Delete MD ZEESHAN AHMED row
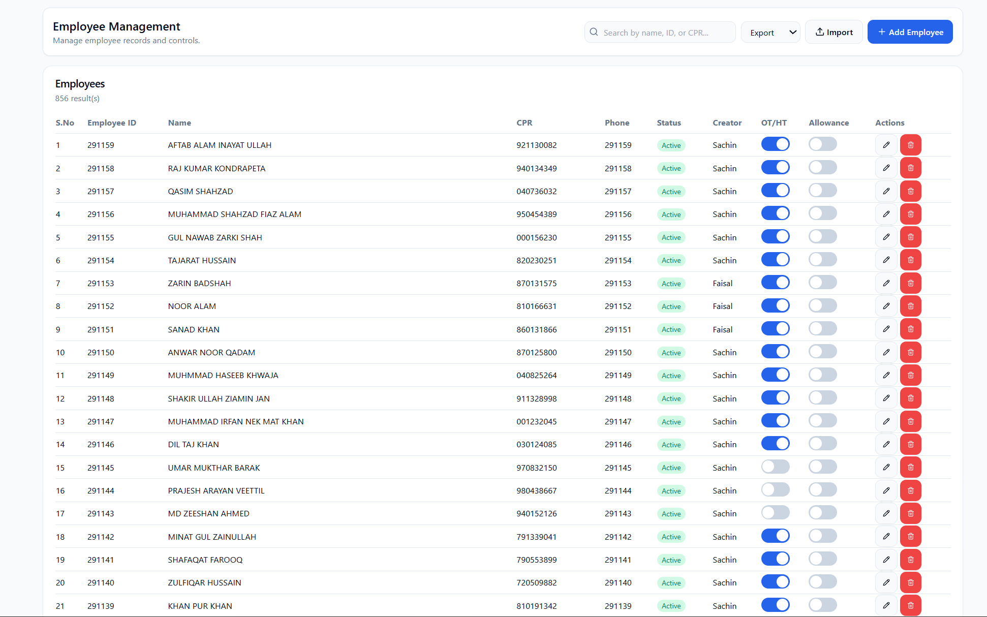Image resolution: width=987 pixels, height=617 pixels. 910,513
